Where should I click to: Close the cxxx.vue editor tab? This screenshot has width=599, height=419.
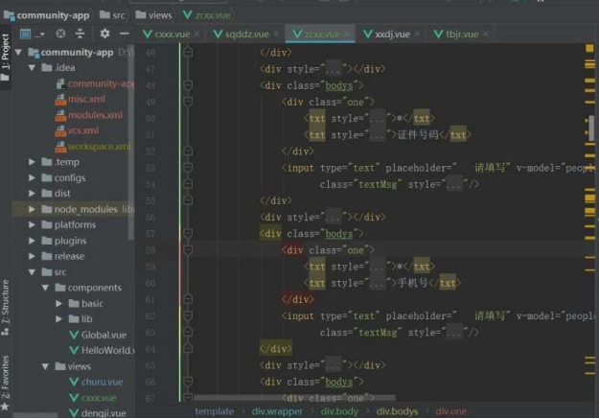click(197, 35)
